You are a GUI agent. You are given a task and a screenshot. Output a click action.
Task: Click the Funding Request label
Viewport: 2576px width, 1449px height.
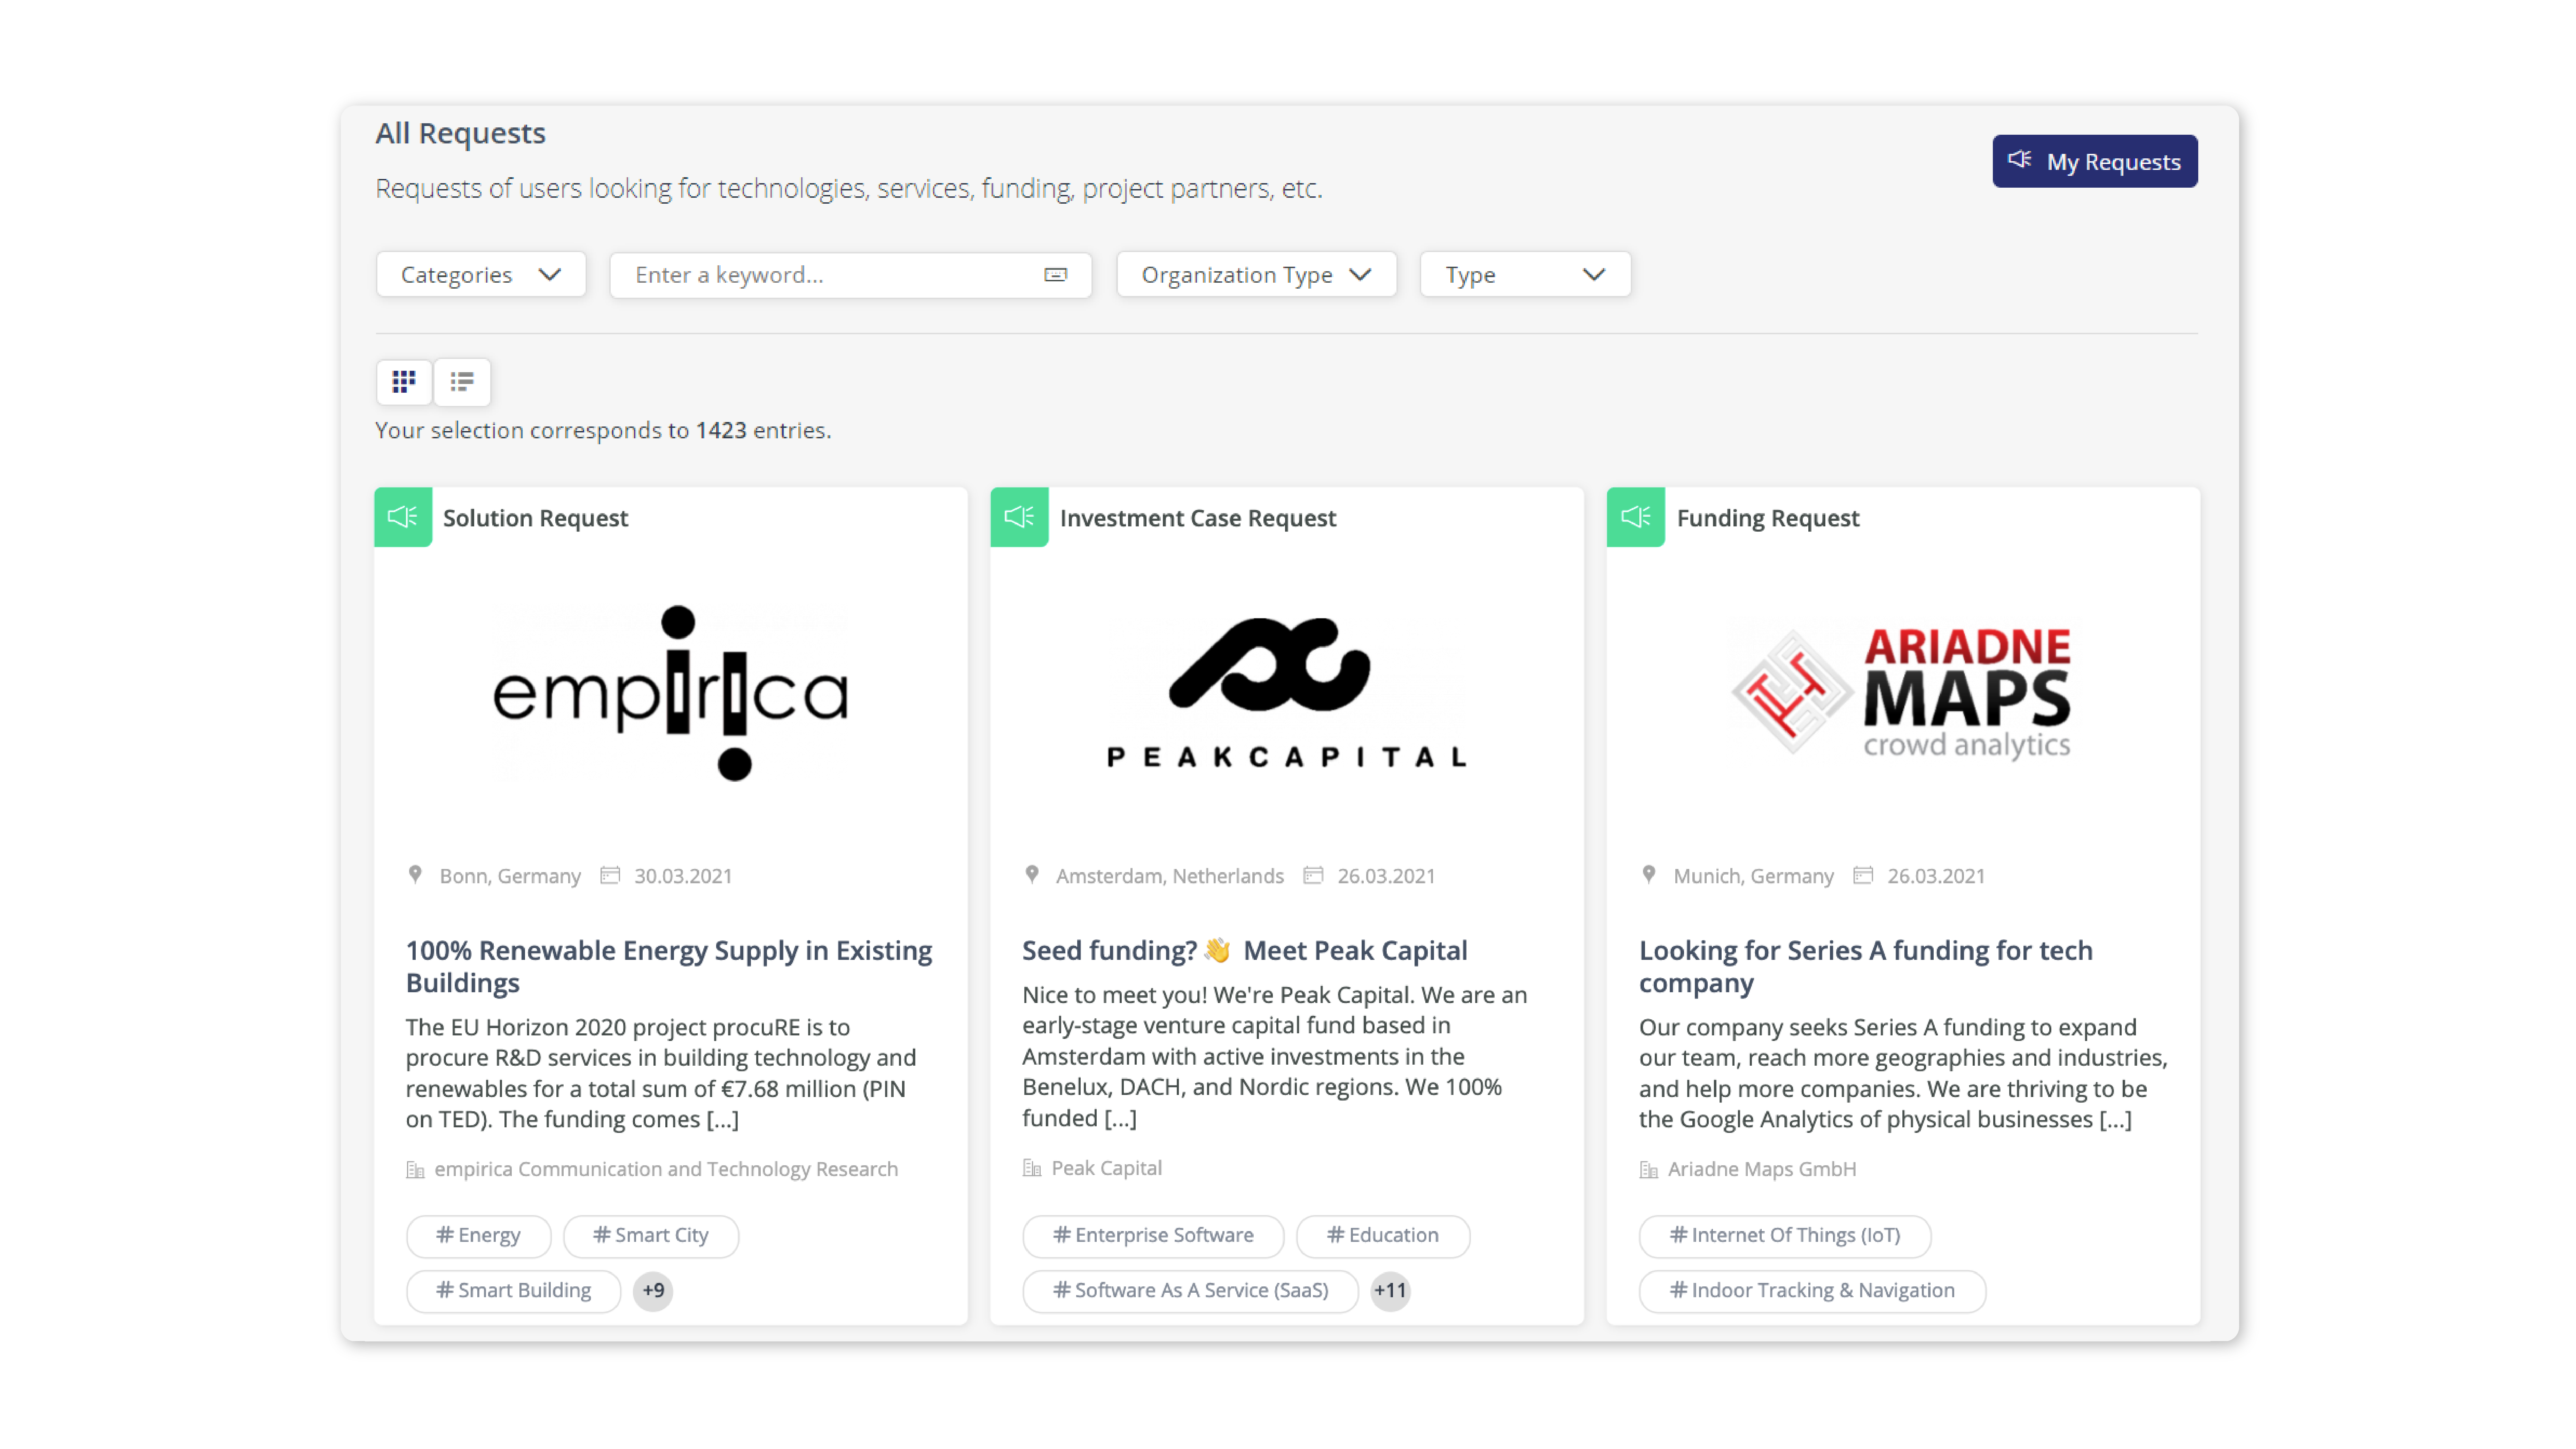(x=1768, y=518)
